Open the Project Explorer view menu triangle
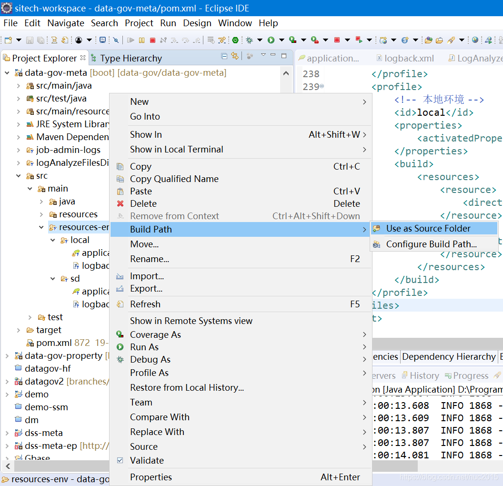 (x=263, y=55)
